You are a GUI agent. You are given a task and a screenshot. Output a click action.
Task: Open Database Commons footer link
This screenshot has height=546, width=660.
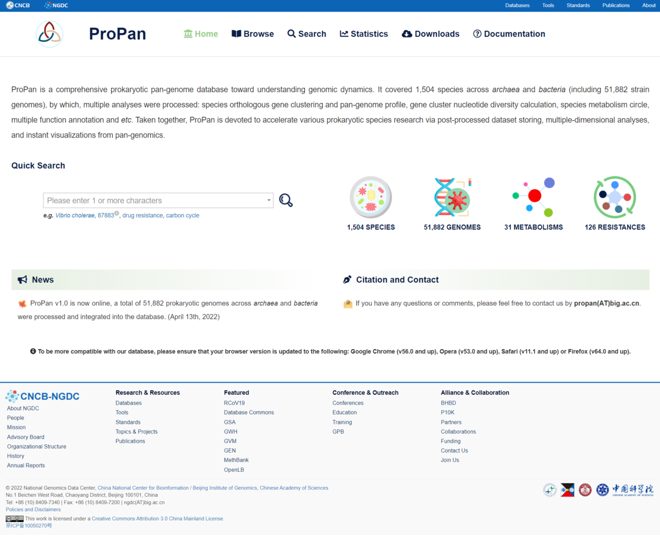[x=249, y=412]
